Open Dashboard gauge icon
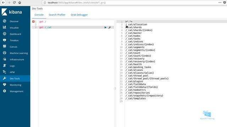The height and width of the screenshot is (127, 227). 5,34
